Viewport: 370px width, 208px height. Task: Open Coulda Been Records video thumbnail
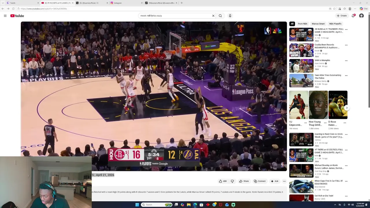(301, 50)
